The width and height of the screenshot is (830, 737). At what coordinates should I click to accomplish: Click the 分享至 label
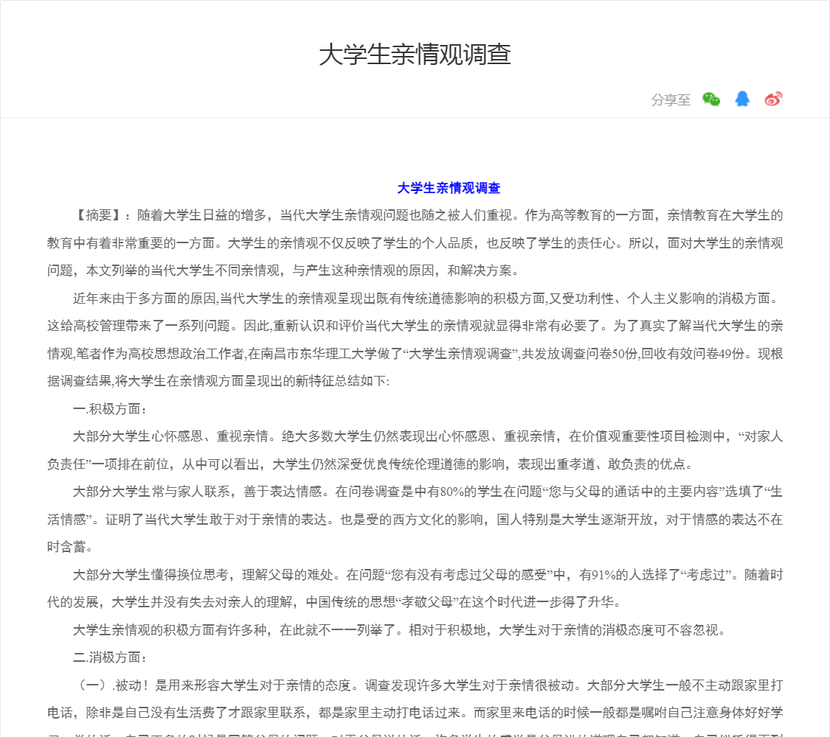pos(671,99)
